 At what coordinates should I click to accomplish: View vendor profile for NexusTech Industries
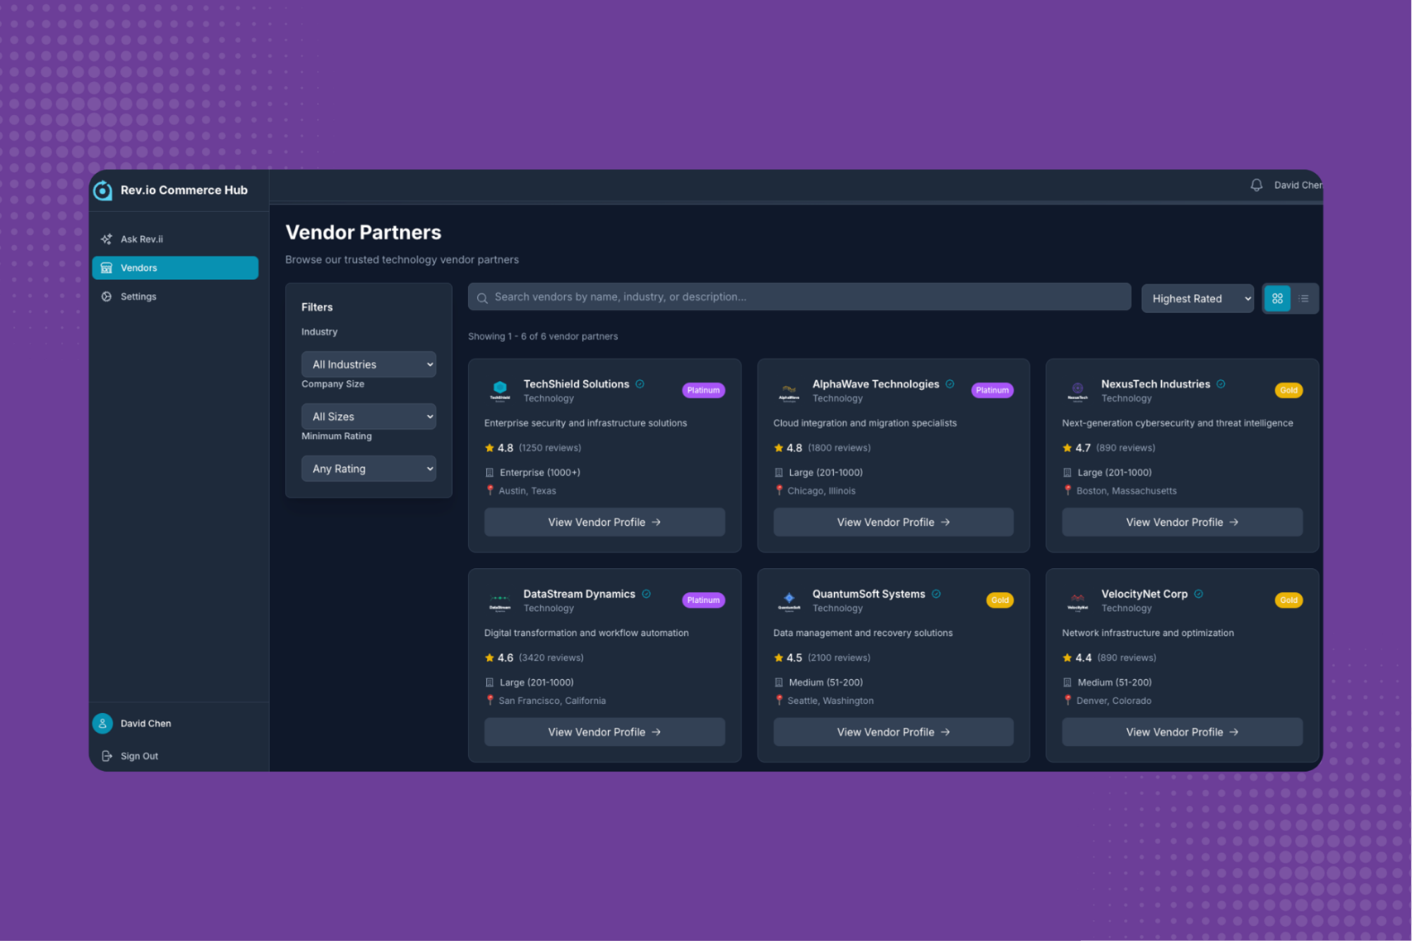pos(1182,522)
